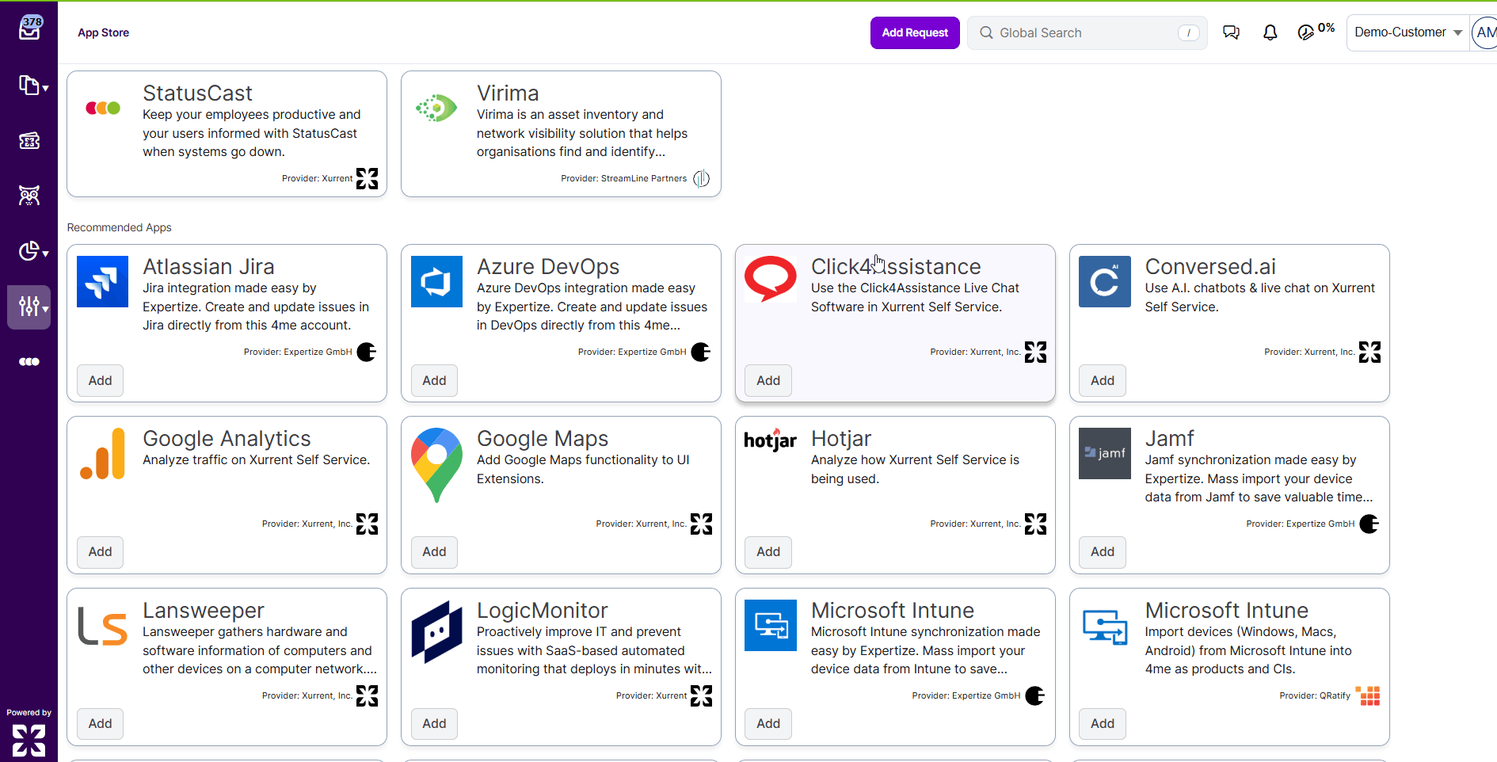Image resolution: width=1497 pixels, height=762 pixels.
Task: Click Add for Google Maps
Action: (434, 552)
